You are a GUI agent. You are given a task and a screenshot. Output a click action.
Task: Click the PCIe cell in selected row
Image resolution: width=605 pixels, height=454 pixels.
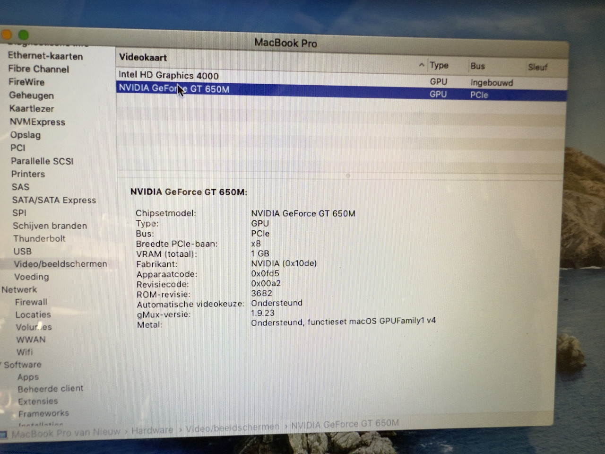(479, 95)
